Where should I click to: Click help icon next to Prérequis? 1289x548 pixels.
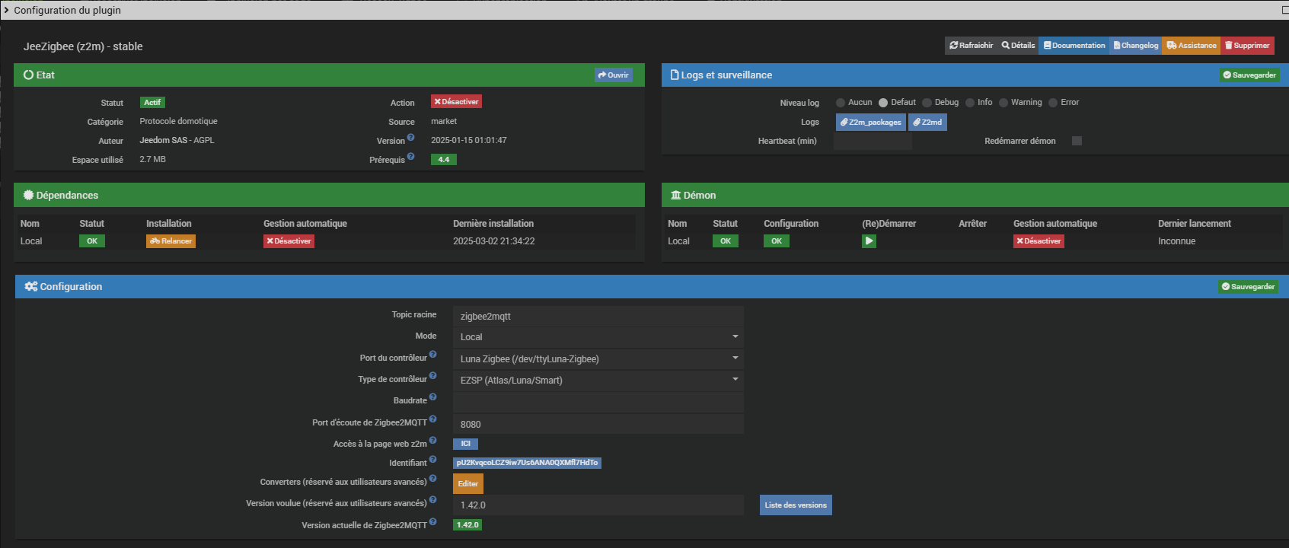410,157
